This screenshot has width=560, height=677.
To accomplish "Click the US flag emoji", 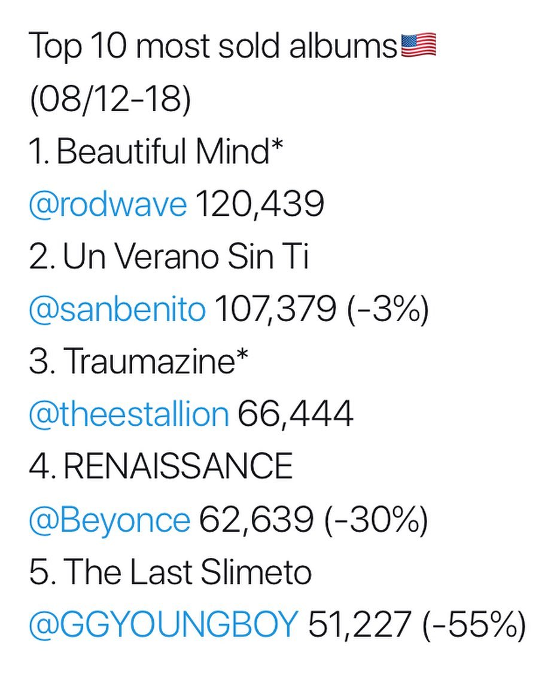I will tap(418, 46).
